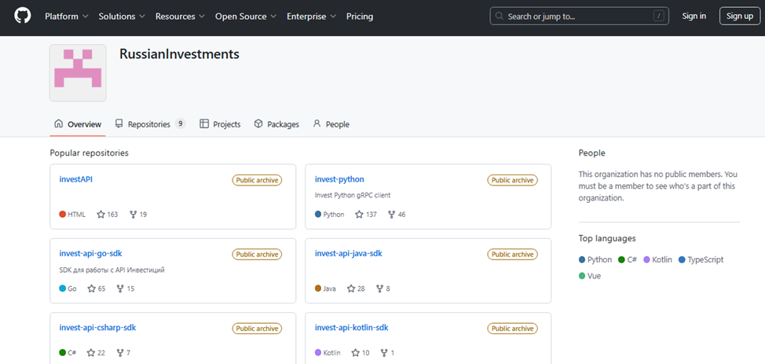Click the Repositories count badge 9
This screenshot has height=364, width=765.
[x=181, y=124]
